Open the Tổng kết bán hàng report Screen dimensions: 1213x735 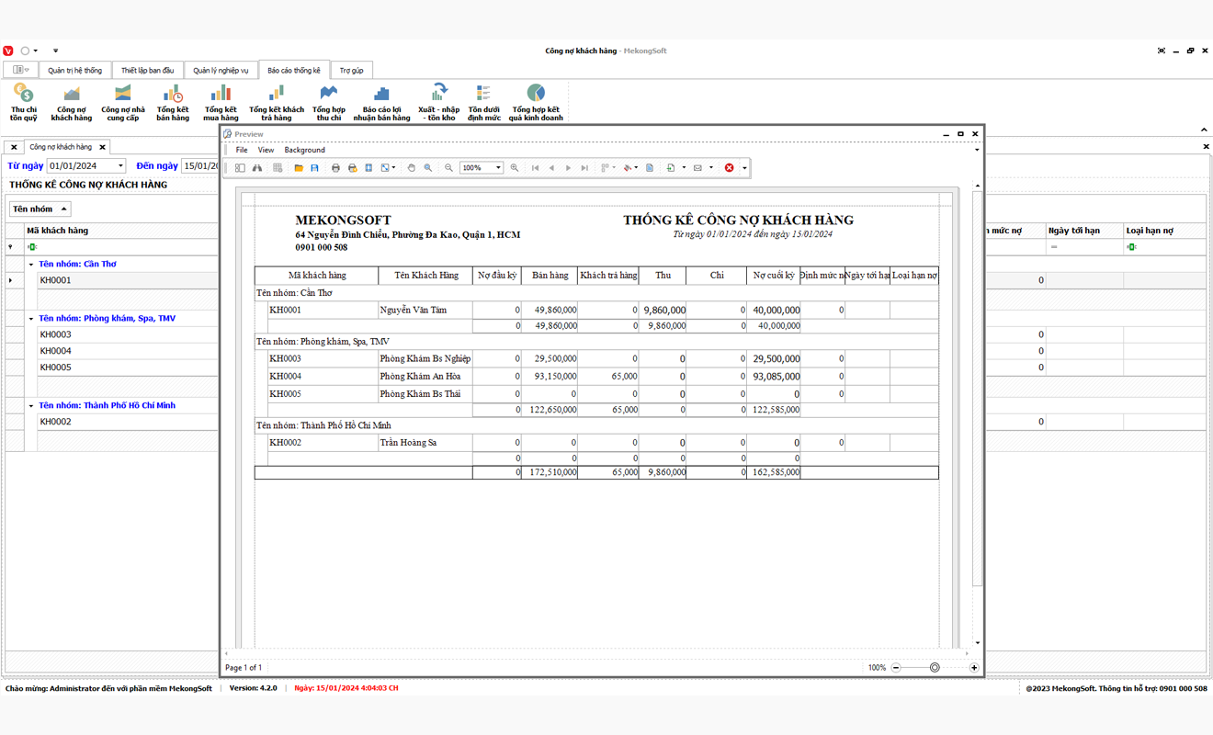[x=173, y=102]
